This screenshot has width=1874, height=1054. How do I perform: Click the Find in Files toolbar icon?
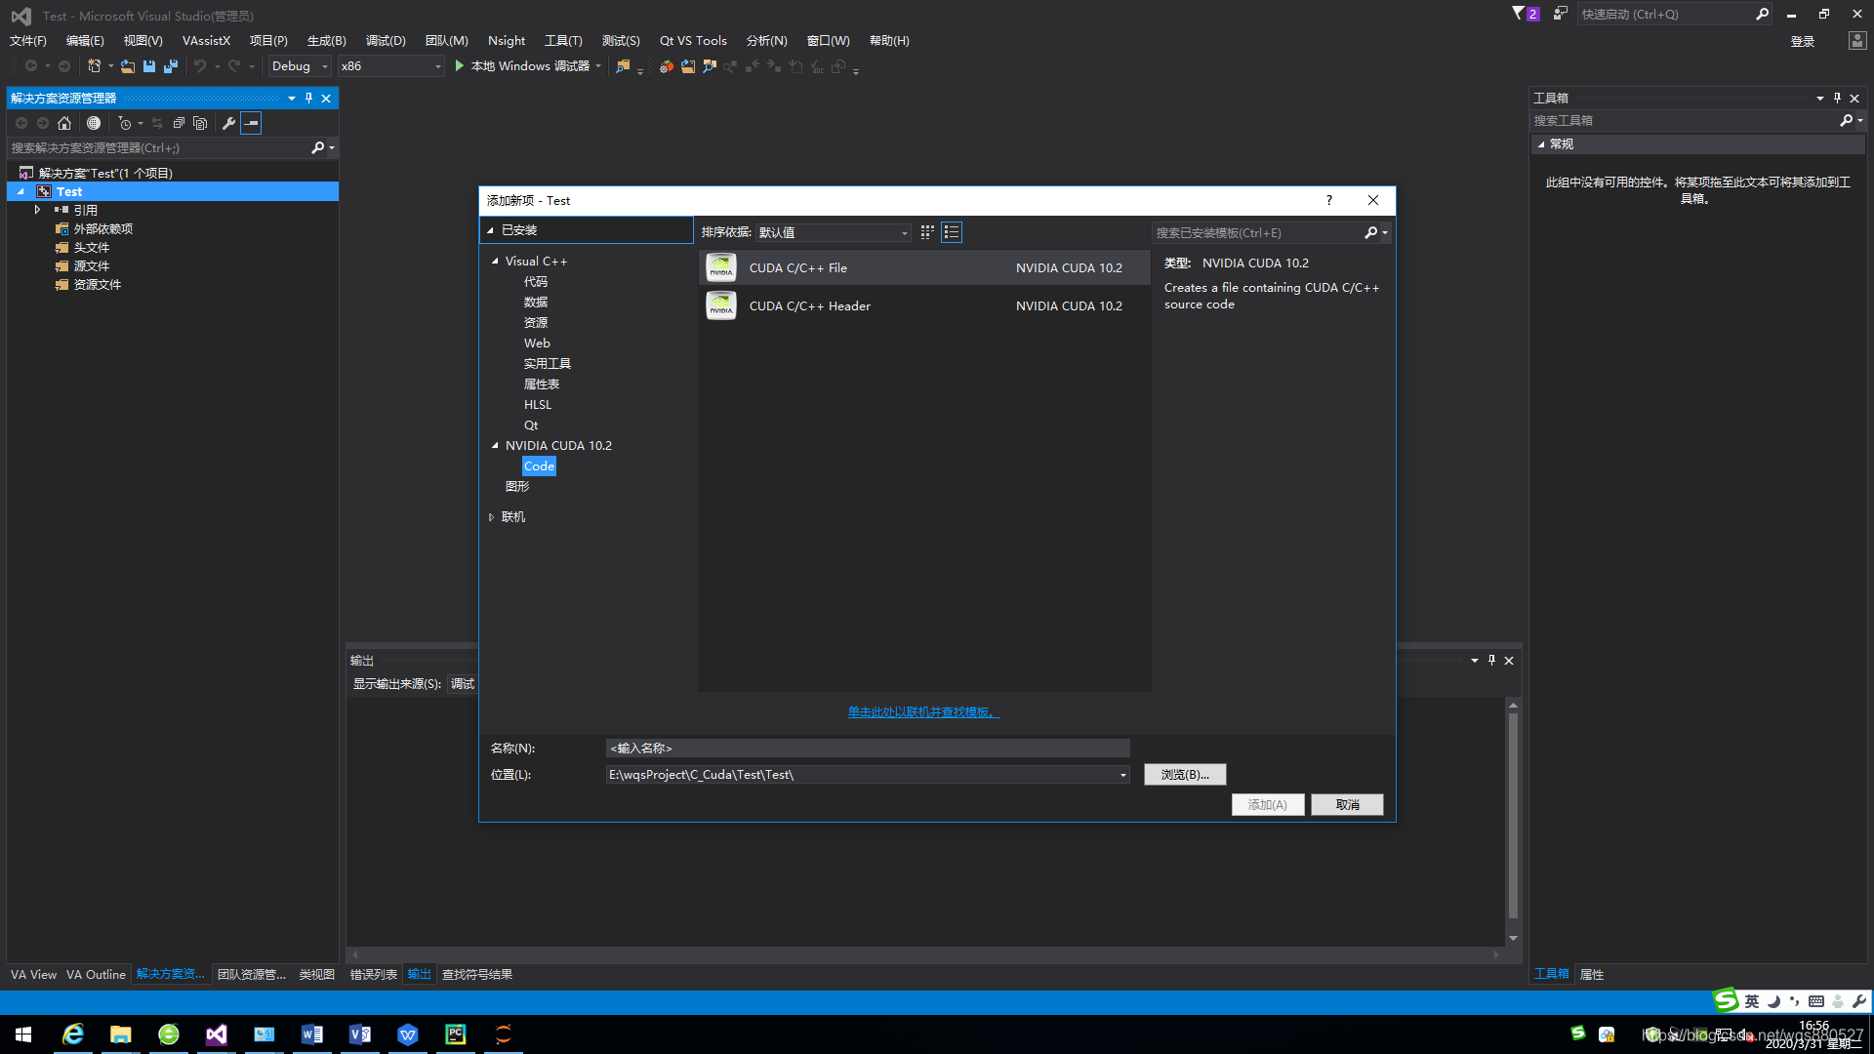[x=623, y=66]
